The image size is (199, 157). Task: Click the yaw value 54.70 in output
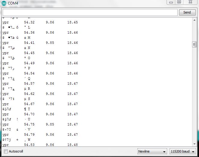click(x=29, y=114)
